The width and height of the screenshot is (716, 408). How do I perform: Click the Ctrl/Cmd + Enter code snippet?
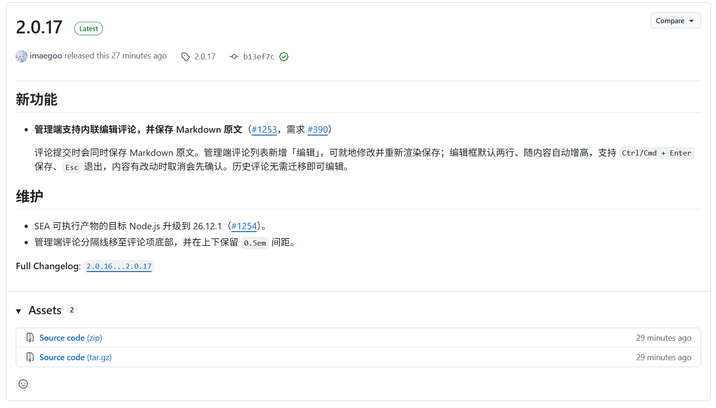tap(657, 153)
